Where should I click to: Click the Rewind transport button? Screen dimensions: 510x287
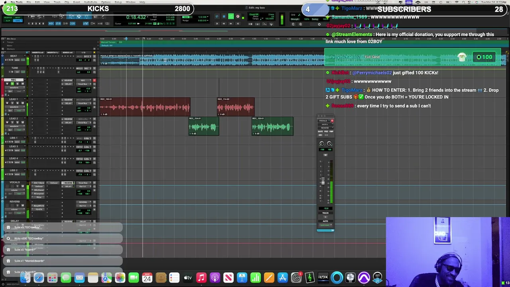tap(224, 24)
